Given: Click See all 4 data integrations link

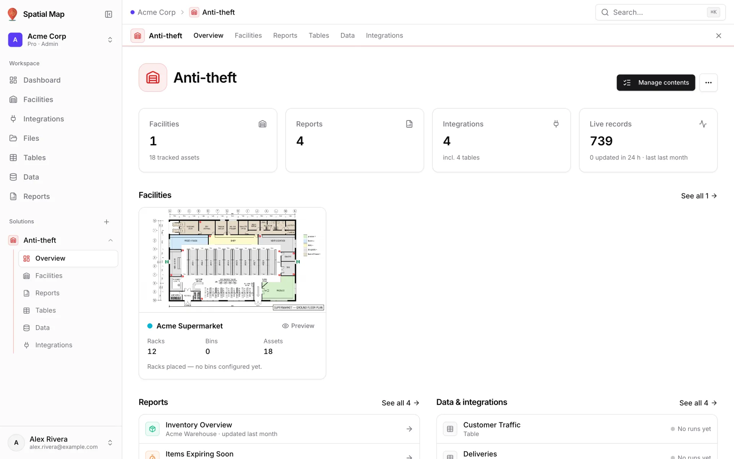Looking at the screenshot, I should (x=698, y=403).
